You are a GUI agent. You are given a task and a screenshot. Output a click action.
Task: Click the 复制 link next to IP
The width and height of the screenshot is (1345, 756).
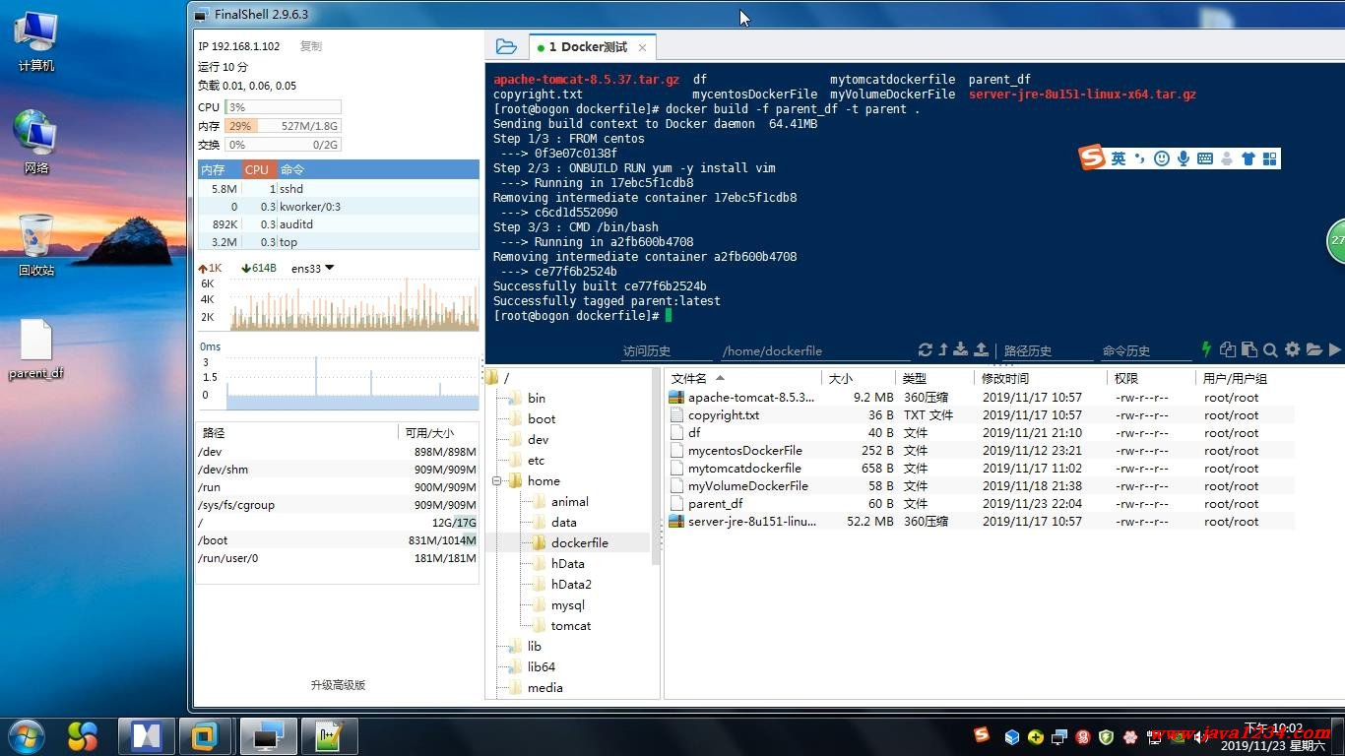[311, 46]
